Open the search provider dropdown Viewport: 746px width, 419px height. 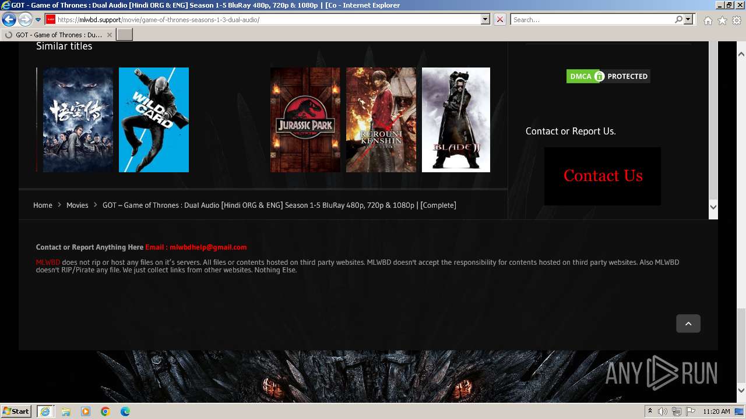tap(688, 19)
